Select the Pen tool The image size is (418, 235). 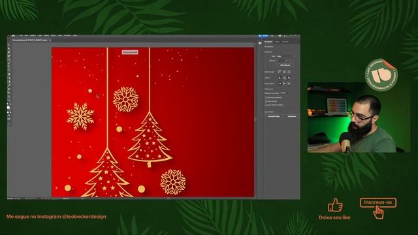(8, 52)
